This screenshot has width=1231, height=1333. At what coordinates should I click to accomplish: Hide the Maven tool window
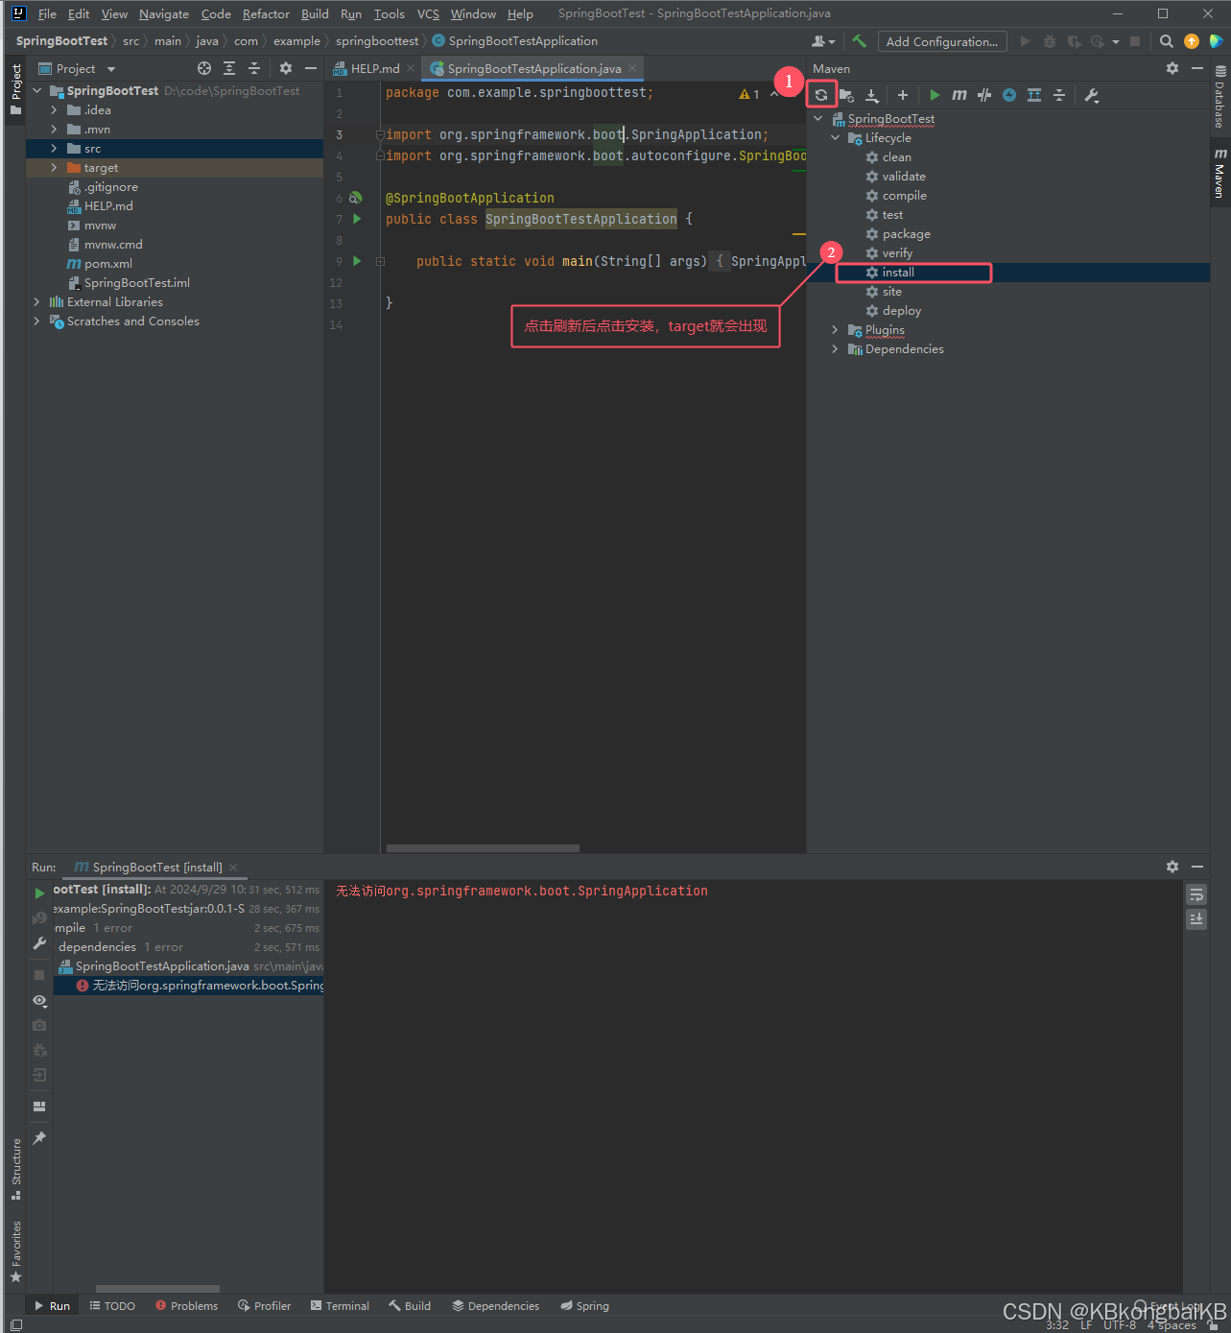pyautogui.click(x=1197, y=68)
